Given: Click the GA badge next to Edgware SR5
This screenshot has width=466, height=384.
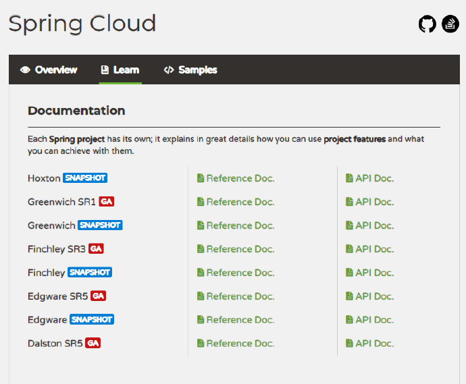Looking at the screenshot, I should coord(99,296).
